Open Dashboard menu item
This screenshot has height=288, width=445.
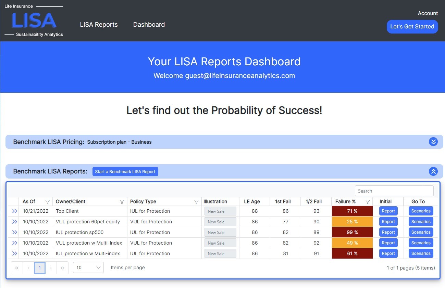point(149,25)
